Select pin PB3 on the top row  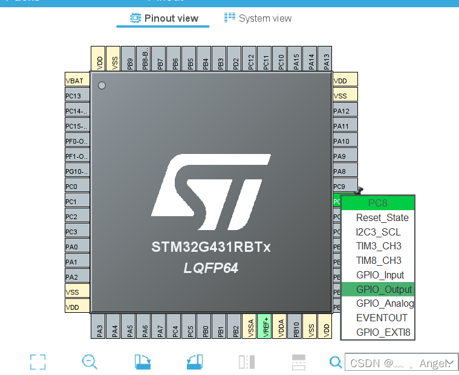pos(220,59)
